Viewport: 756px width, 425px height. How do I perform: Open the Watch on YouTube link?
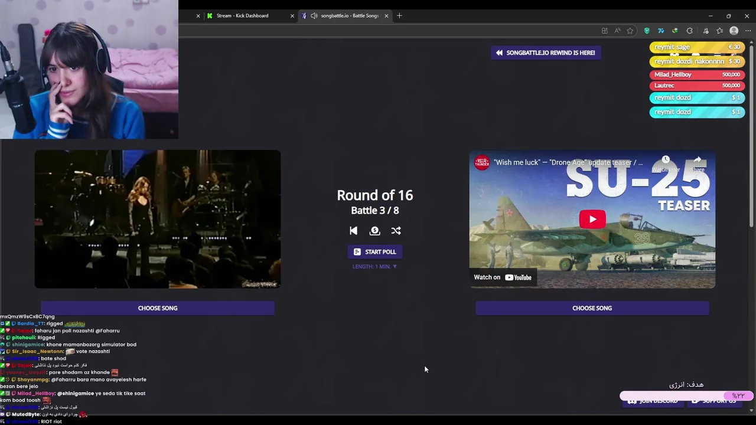click(x=503, y=277)
